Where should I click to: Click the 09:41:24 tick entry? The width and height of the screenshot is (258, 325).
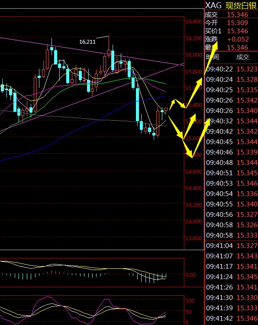point(232,277)
